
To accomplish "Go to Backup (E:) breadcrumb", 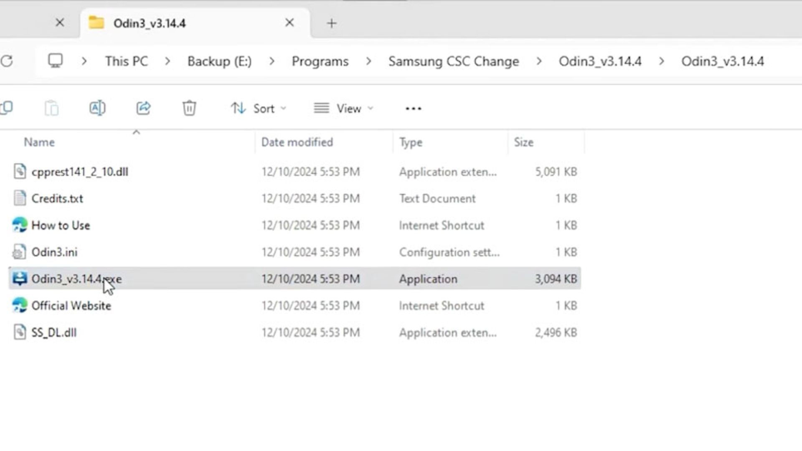I will (220, 61).
